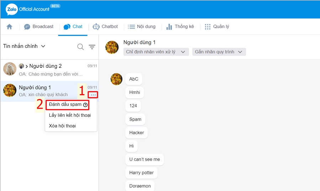Image resolution: width=320 pixels, height=191 pixels.
Task: Click the Doraemon message bubble
Action: [140, 186]
